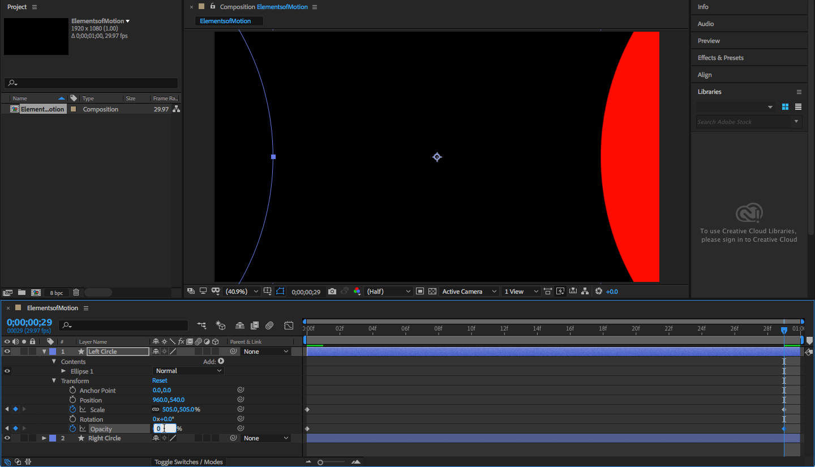Hide the Right Circle layer
This screenshot has width=815, height=467.
tap(7, 438)
